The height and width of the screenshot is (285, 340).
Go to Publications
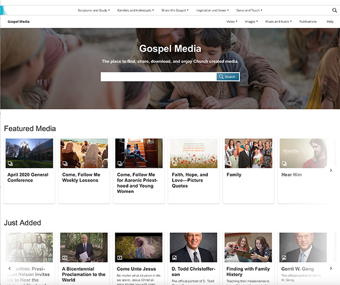[x=308, y=22]
